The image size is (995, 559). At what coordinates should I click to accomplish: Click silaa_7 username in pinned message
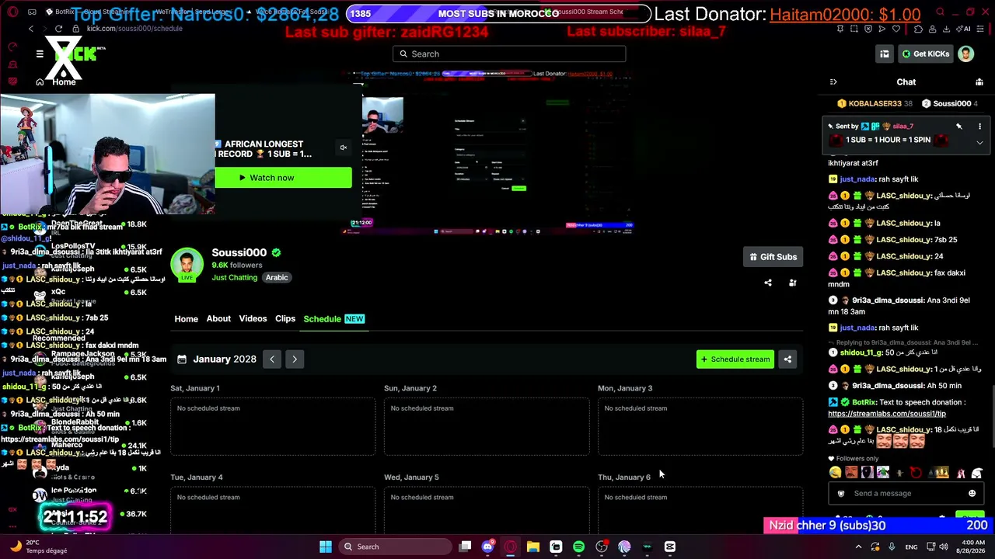(x=902, y=126)
